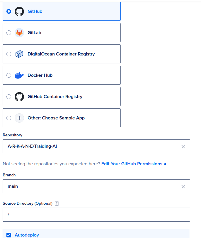Click the Docker Hub whale icon

(19, 75)
